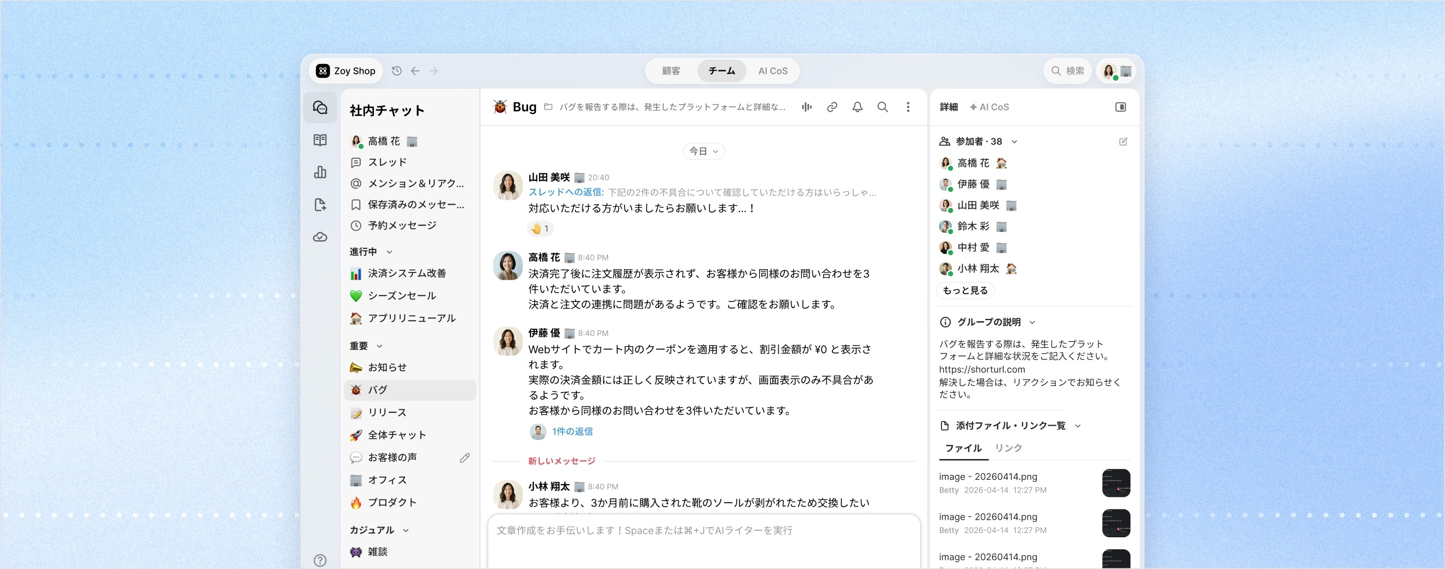The image size is (1445, 569).
Task: Collapse the details side panel icon
Action: click(1121, 107)
